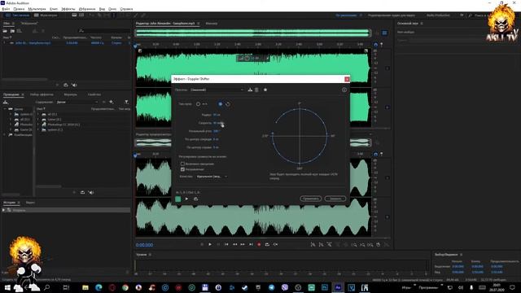Switch to the Набор эффектов tab

tap(42, 94)
